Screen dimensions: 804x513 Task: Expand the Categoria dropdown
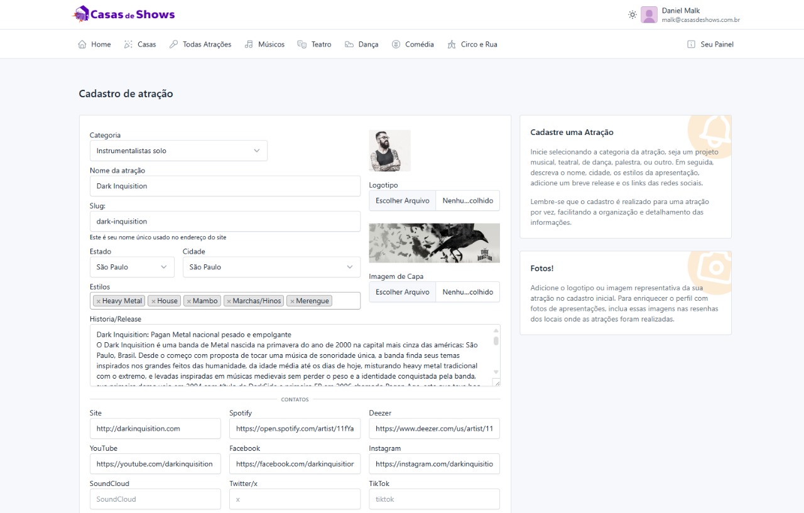178,151
